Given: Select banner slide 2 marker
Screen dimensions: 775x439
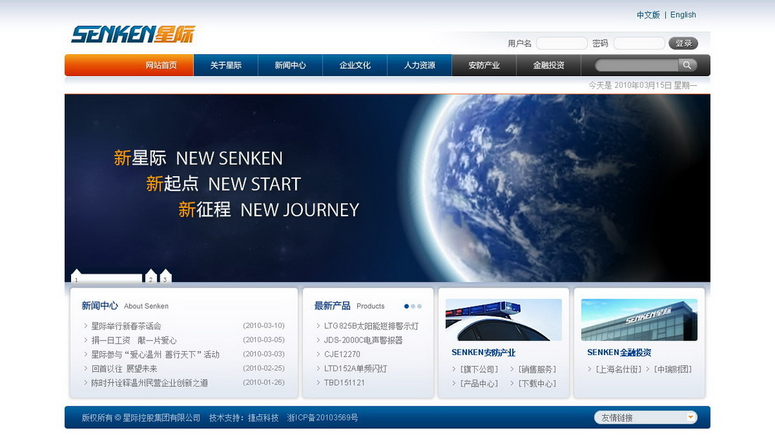Looking at the screenshot, I should pyautogui.click(x=151, y=277).
